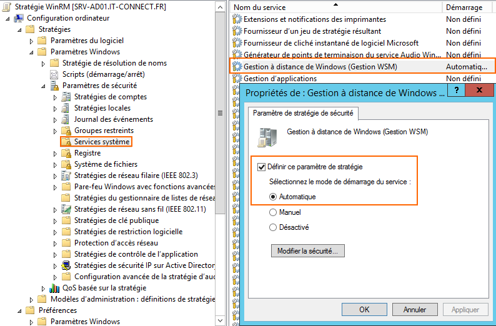This screenshot has width=496, height=326.
Task: Select Services système in the tree
Action: (x=102, y=142)
